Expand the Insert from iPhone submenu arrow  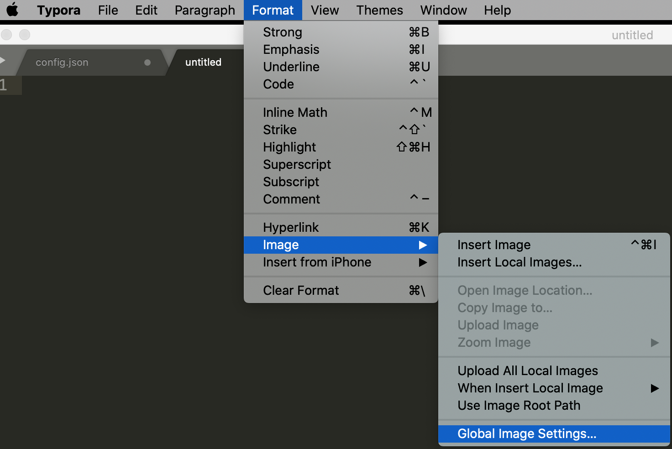[423, 262]
